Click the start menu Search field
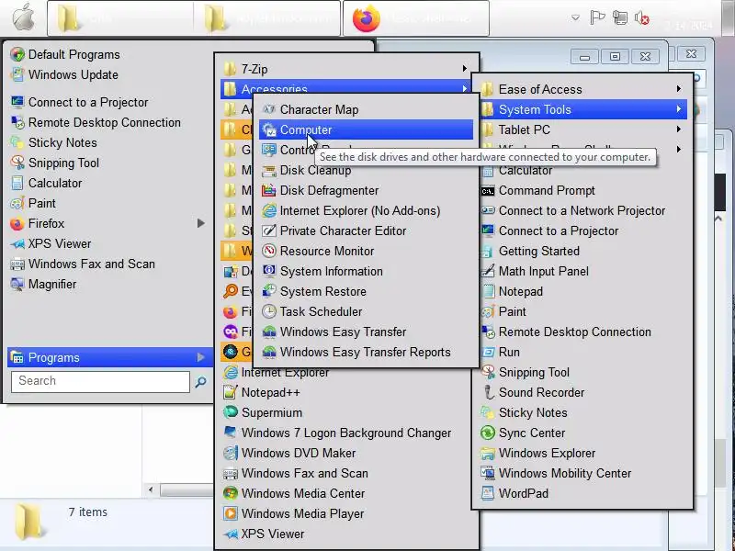Image resolution: width=735 pixels, height=551 pixels. tap(100, 381)
